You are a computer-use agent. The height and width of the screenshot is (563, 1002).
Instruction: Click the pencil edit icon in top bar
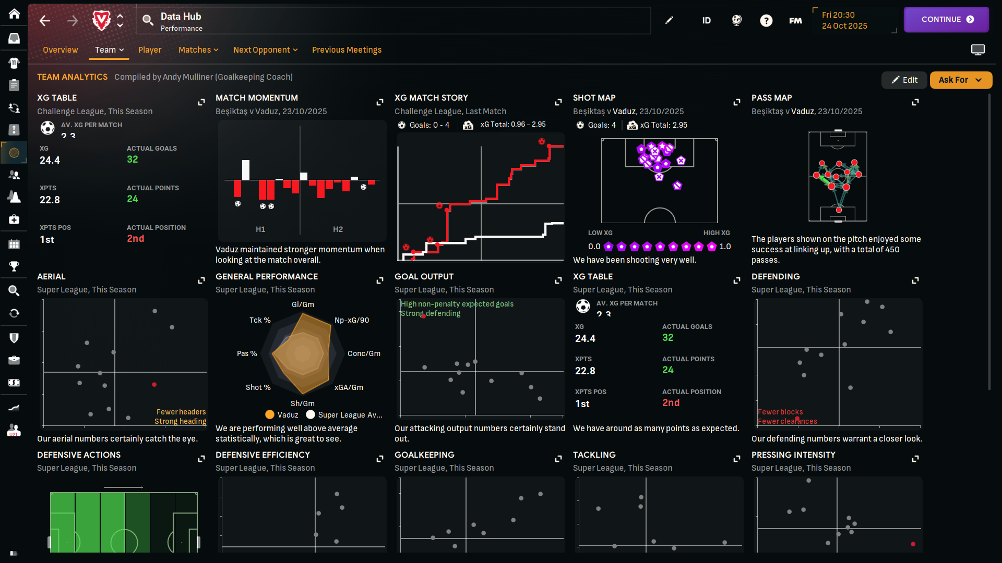point(669,21)
